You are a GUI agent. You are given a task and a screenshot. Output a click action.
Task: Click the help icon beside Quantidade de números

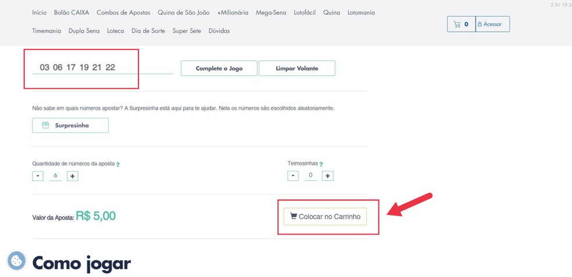118,164
